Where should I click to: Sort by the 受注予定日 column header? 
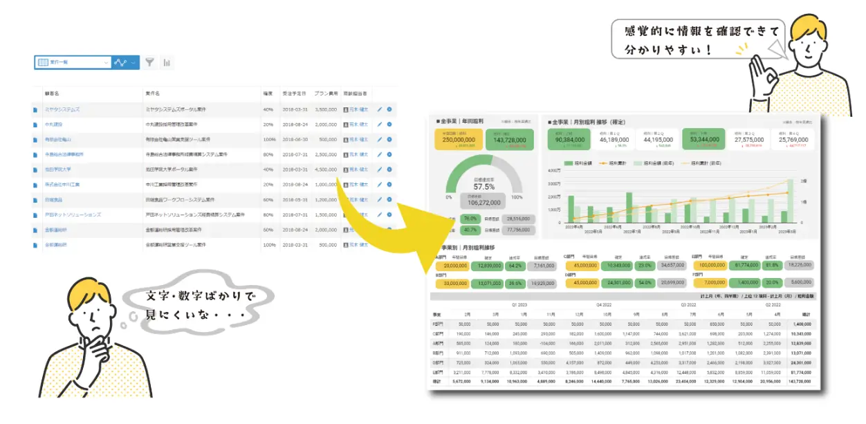(x=293, y=93)
